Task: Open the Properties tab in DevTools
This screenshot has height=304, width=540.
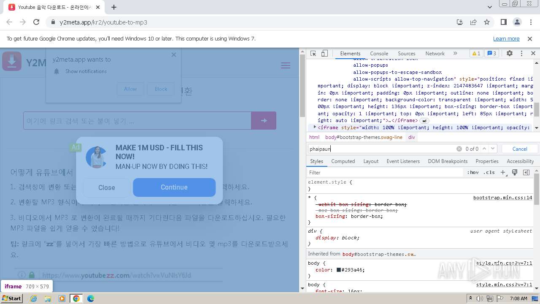Action: point(487,161)
